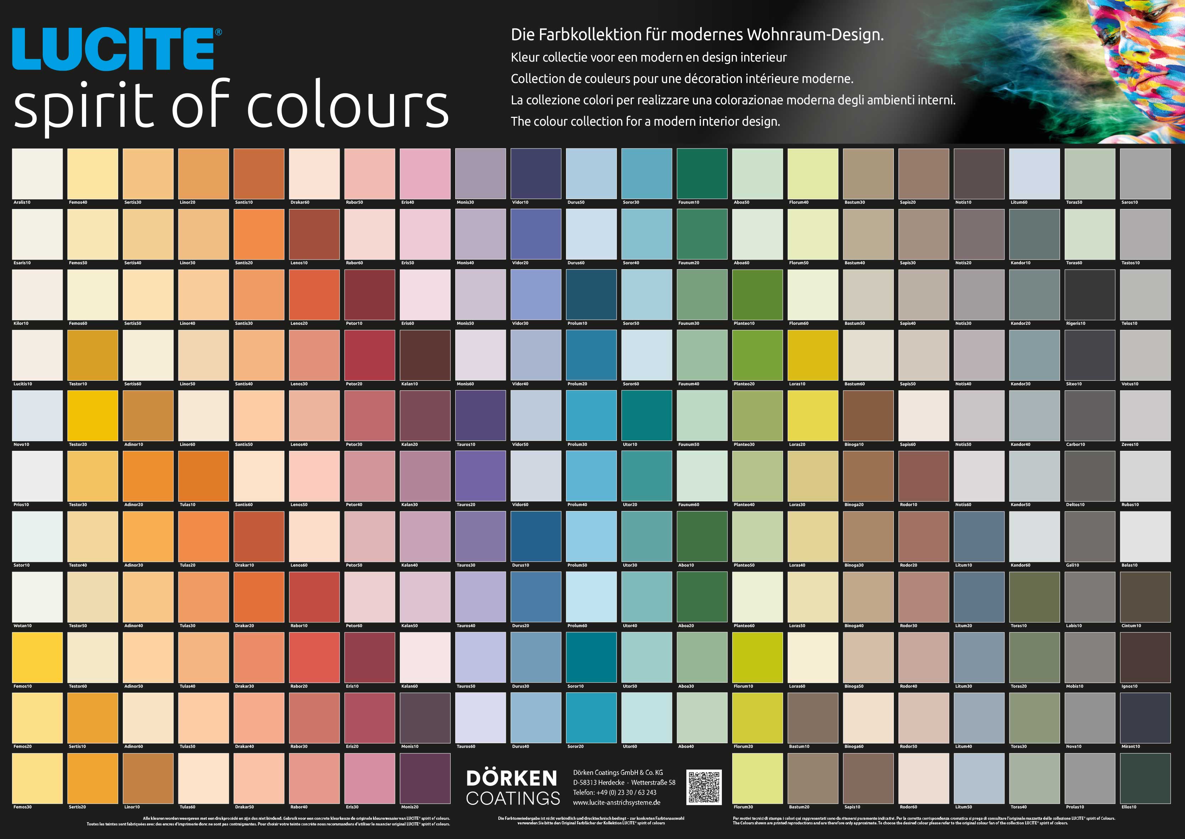Image resolution: width=1185 pixels, height=839 pixels.
Task: Click the 'Novo10' label text
Action: (21, 444)
